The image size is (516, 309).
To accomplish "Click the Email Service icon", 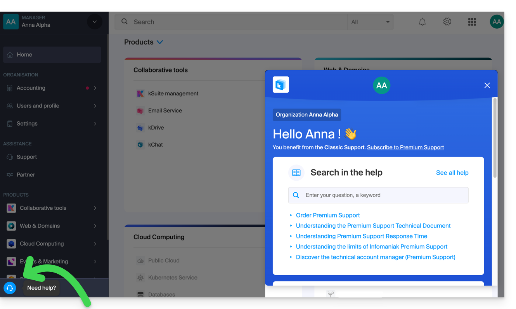I will [x=140, y=110].
